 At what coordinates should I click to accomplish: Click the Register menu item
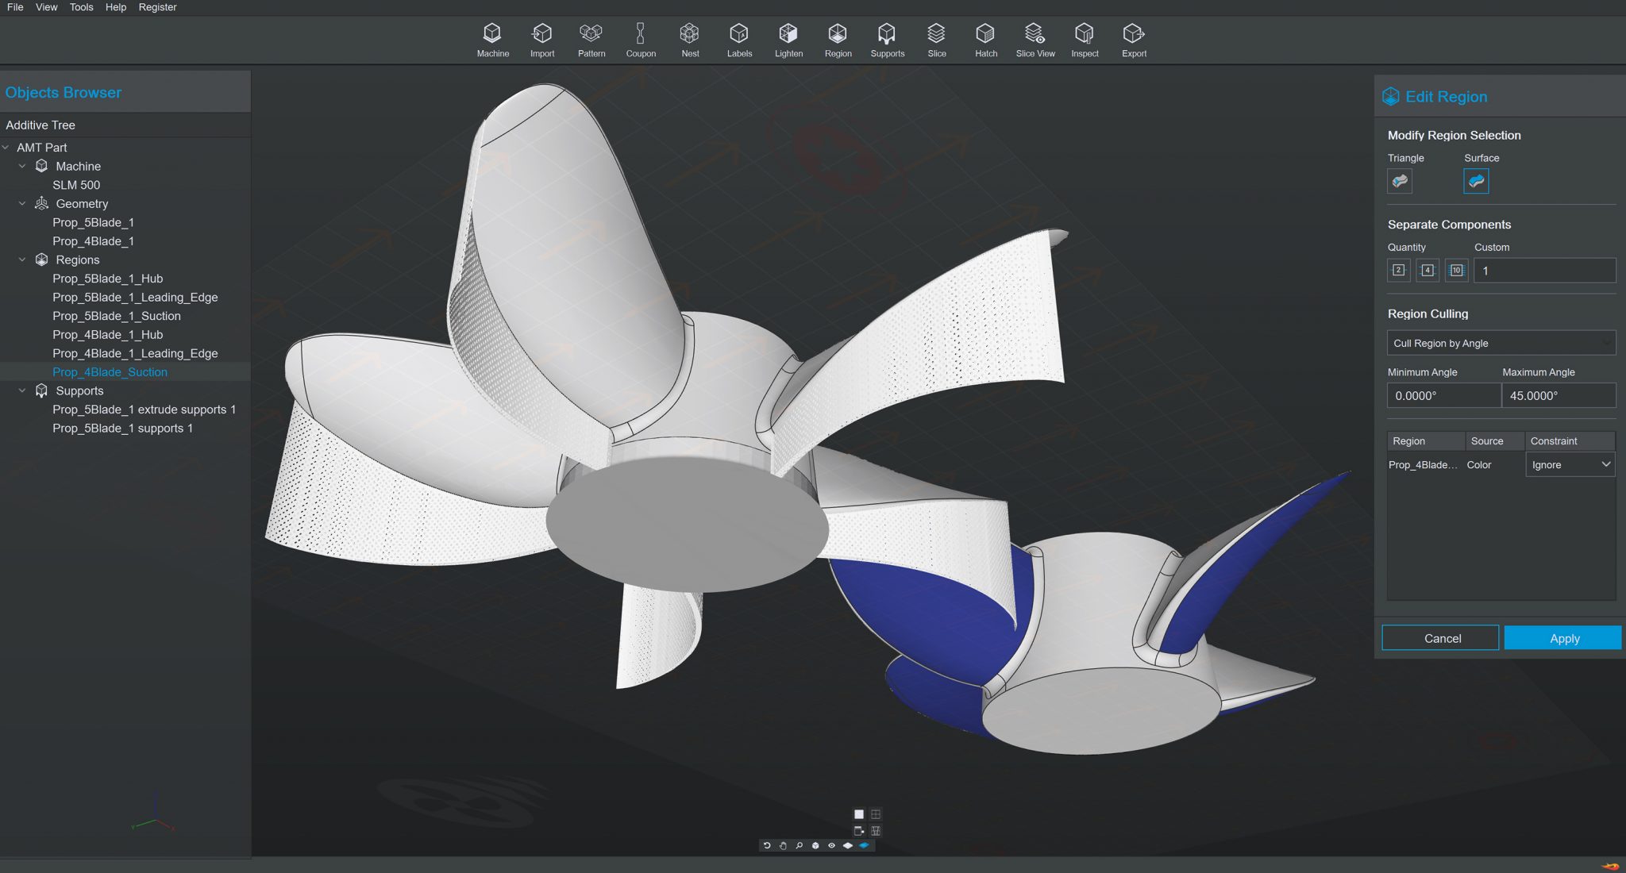point(157,7)
